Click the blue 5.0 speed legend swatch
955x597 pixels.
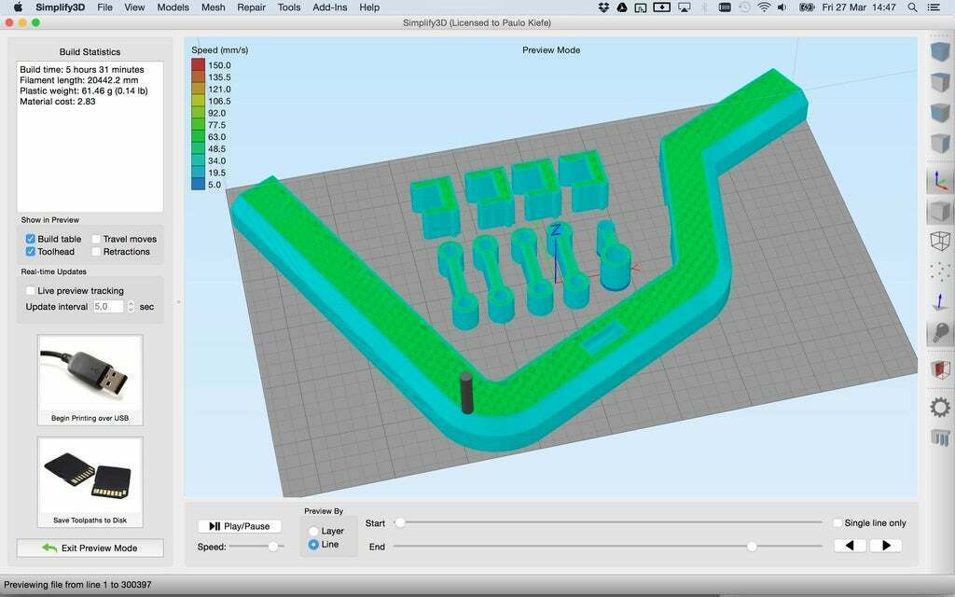pyautogui.click(x=198, y=184)
